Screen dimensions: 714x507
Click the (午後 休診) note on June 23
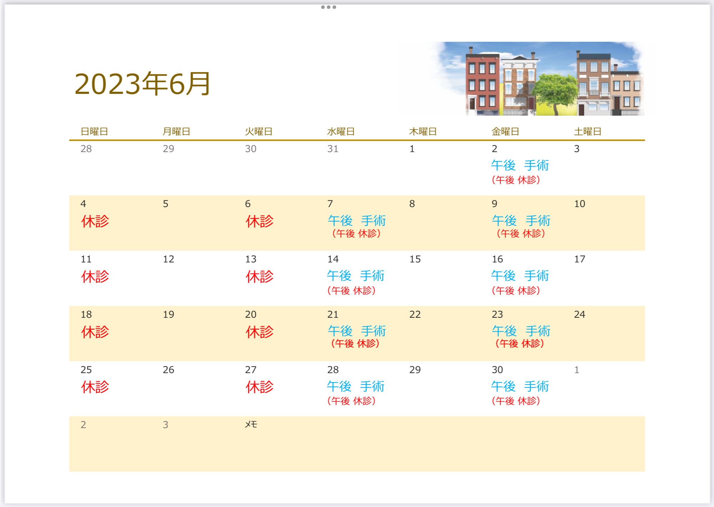[519, 343]
